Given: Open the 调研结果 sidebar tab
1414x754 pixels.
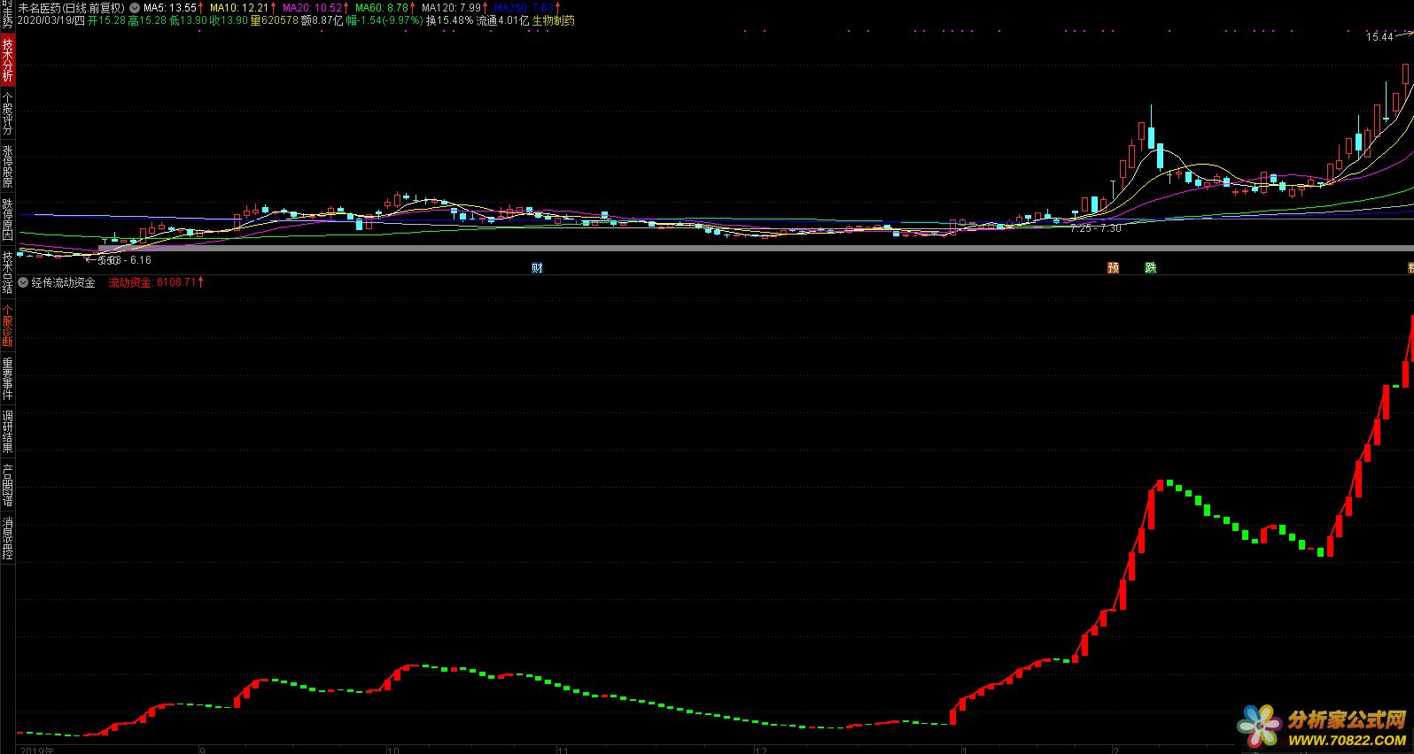Looking at the screenshot, I should [x=7, y=432].
